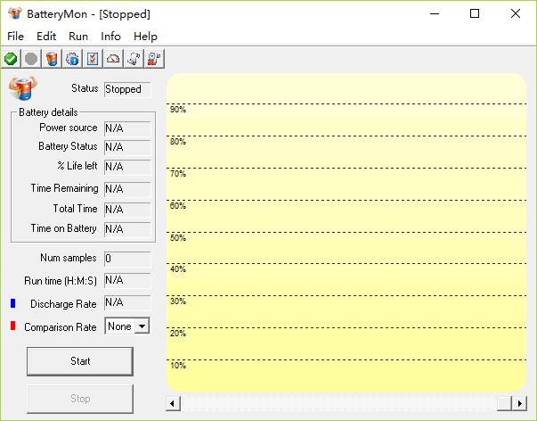
Task: Click the Run time (H:M:S) value field
Action: (127, 281)
